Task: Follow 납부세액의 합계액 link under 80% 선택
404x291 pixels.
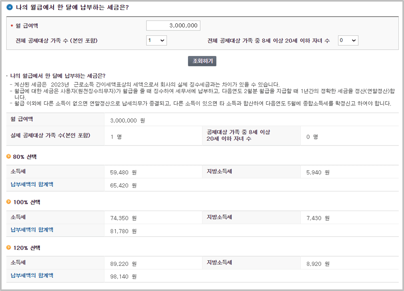Action: pos(32,185)
